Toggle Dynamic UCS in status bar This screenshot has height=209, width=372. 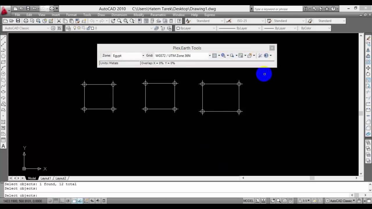click(86, 201)
